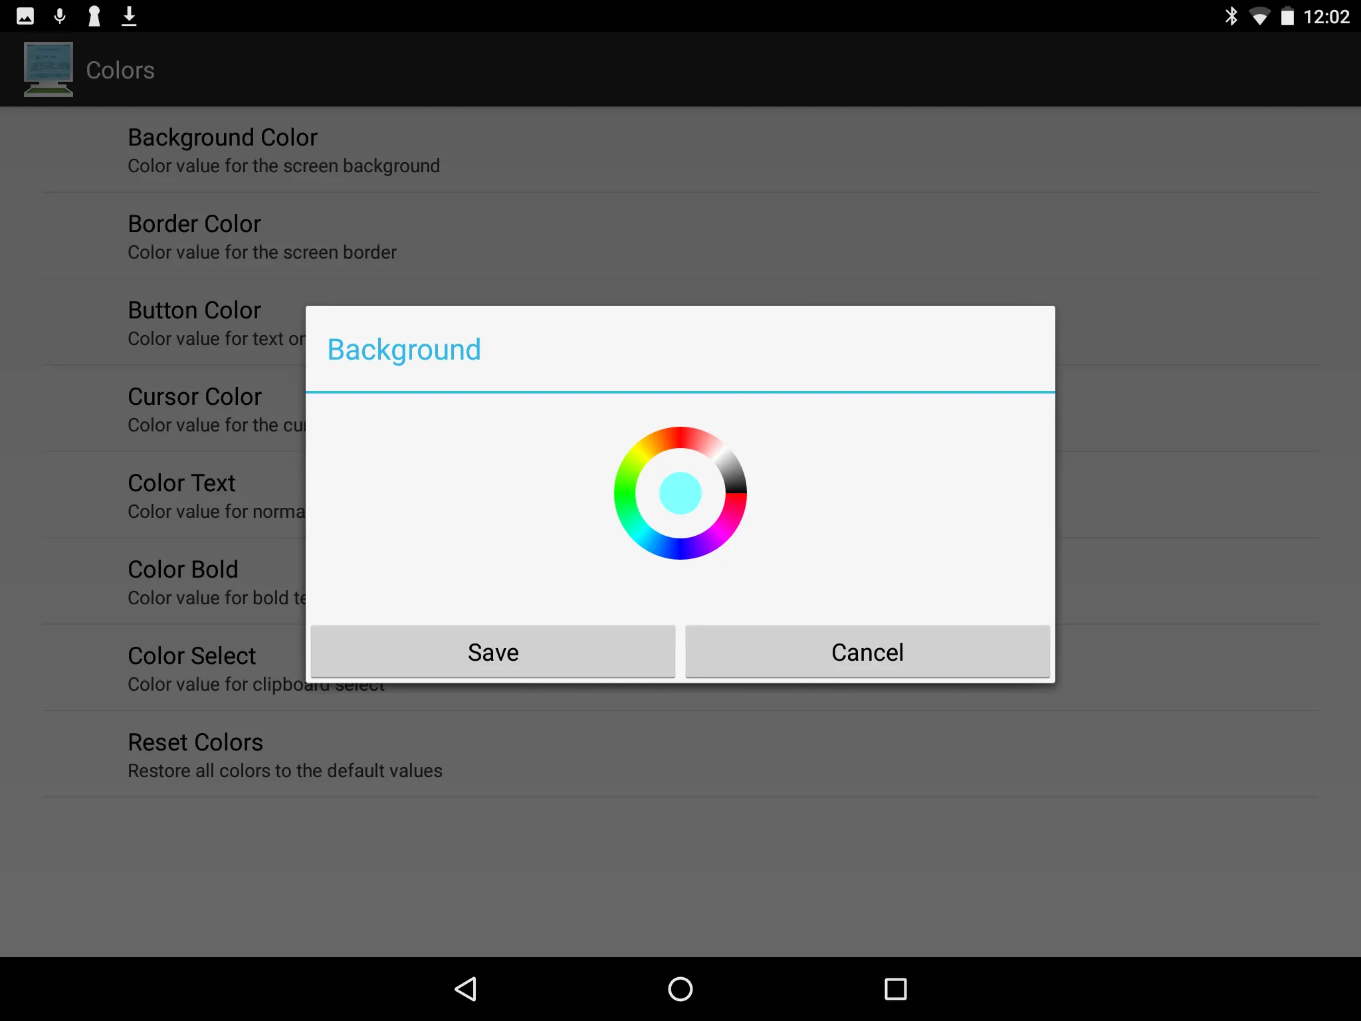Select Color Bold option
Screen dimensions: 1361x1021
[x=182, y=568]
